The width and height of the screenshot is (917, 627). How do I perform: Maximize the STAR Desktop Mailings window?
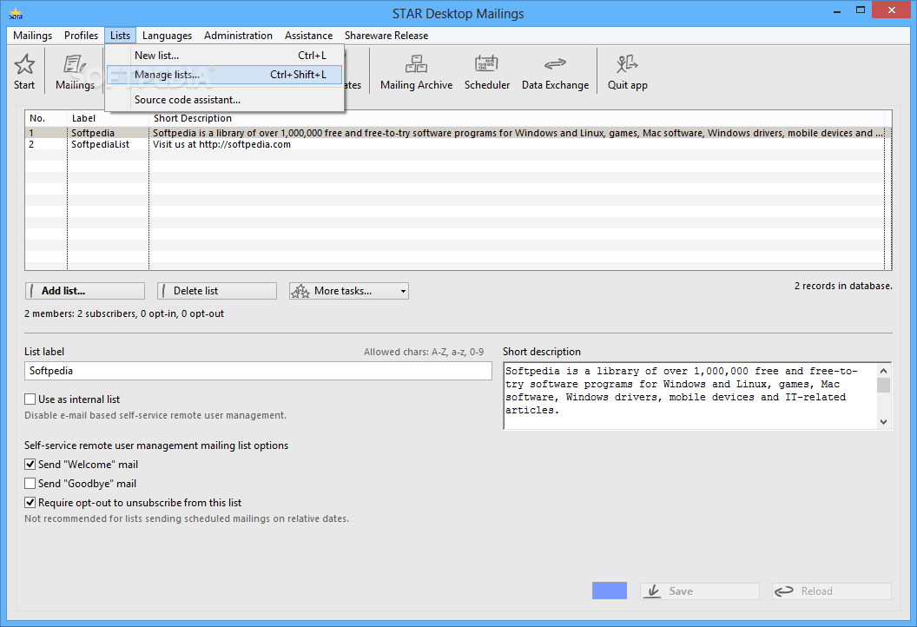tap(861, 10)
